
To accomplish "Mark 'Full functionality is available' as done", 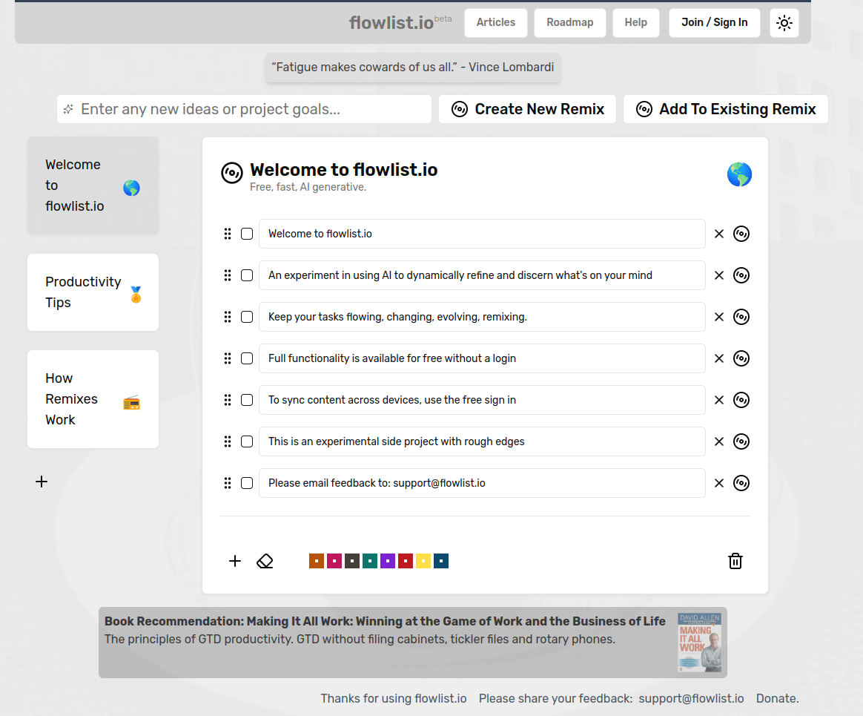I will click(247, 358).
